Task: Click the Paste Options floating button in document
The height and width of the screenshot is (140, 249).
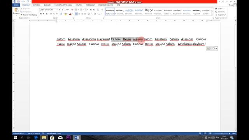Action: pyautogui.click(x=212, y=48)
